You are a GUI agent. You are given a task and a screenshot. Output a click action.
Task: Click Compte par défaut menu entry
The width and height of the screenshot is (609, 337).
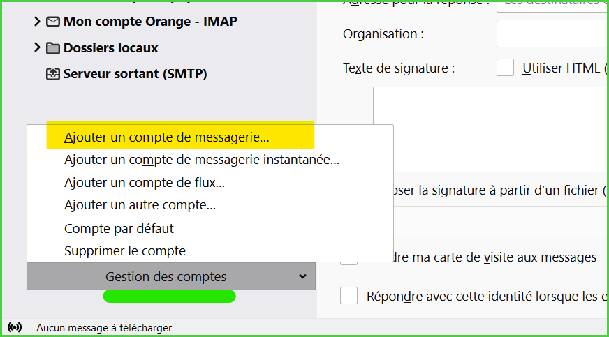(x=119, y=228)
